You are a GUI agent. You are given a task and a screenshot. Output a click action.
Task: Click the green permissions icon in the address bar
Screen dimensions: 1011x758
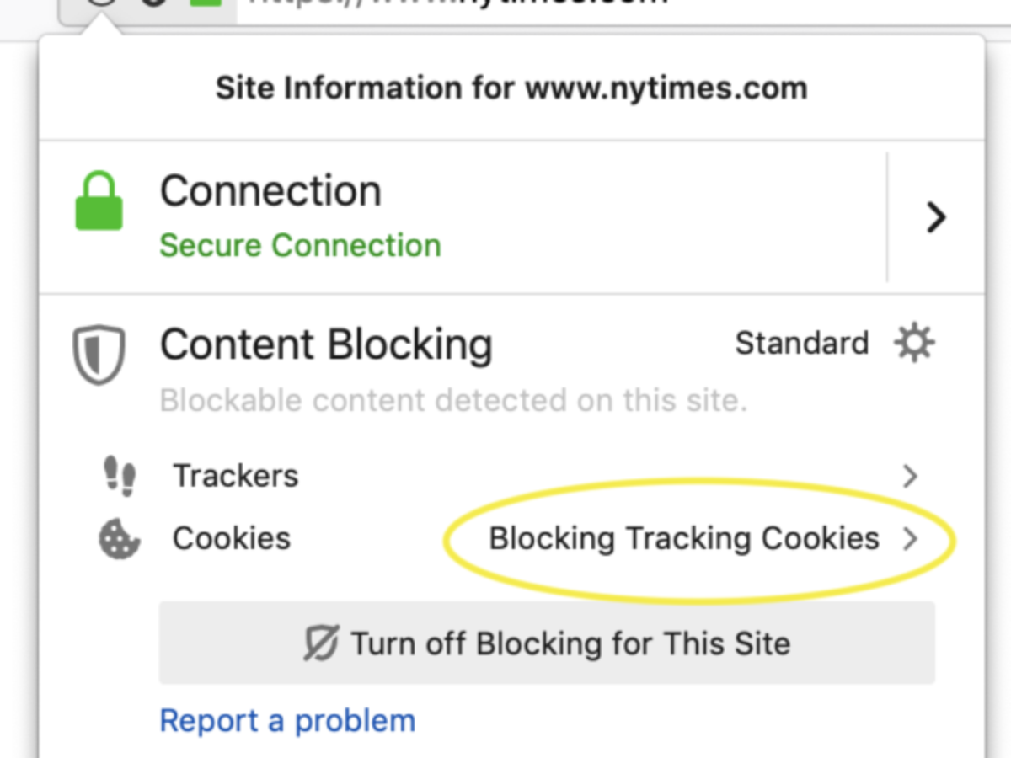[x=206, y=4]
